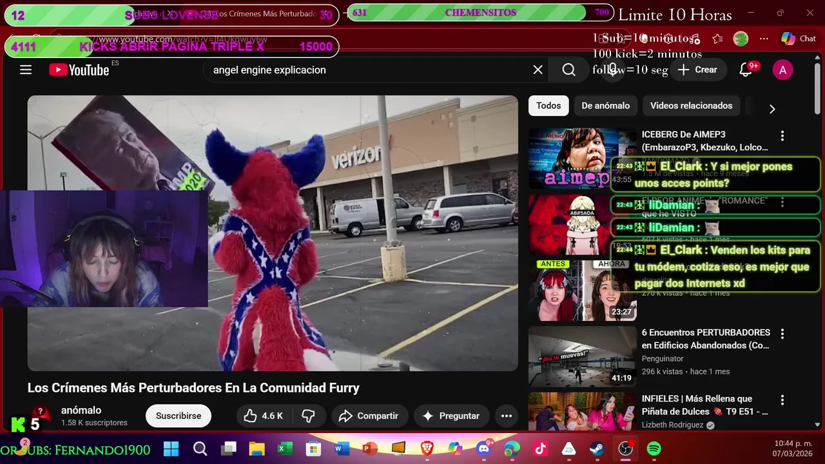Viewport: 825px width, 464px height.
Task: Open YouTube notifications bell
Action: pos(746,70)
